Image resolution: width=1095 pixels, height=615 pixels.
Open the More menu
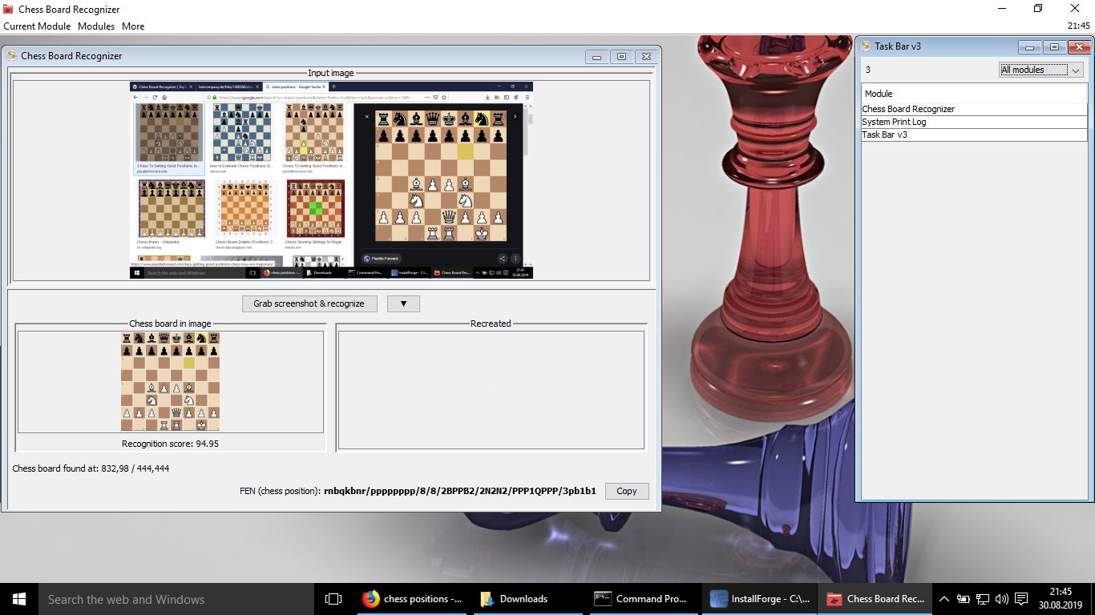tap(133, 26)
